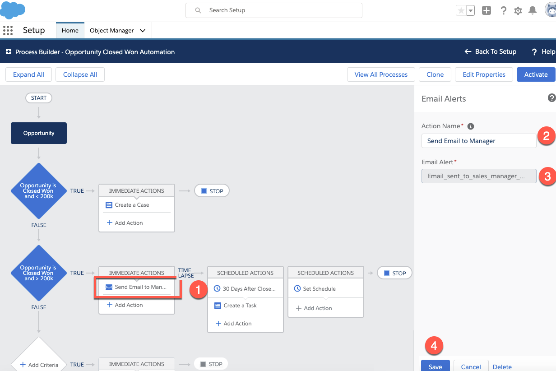The image size is (556, 371).
Task: Click the Create a Case record icon
Action: point(109,205)
